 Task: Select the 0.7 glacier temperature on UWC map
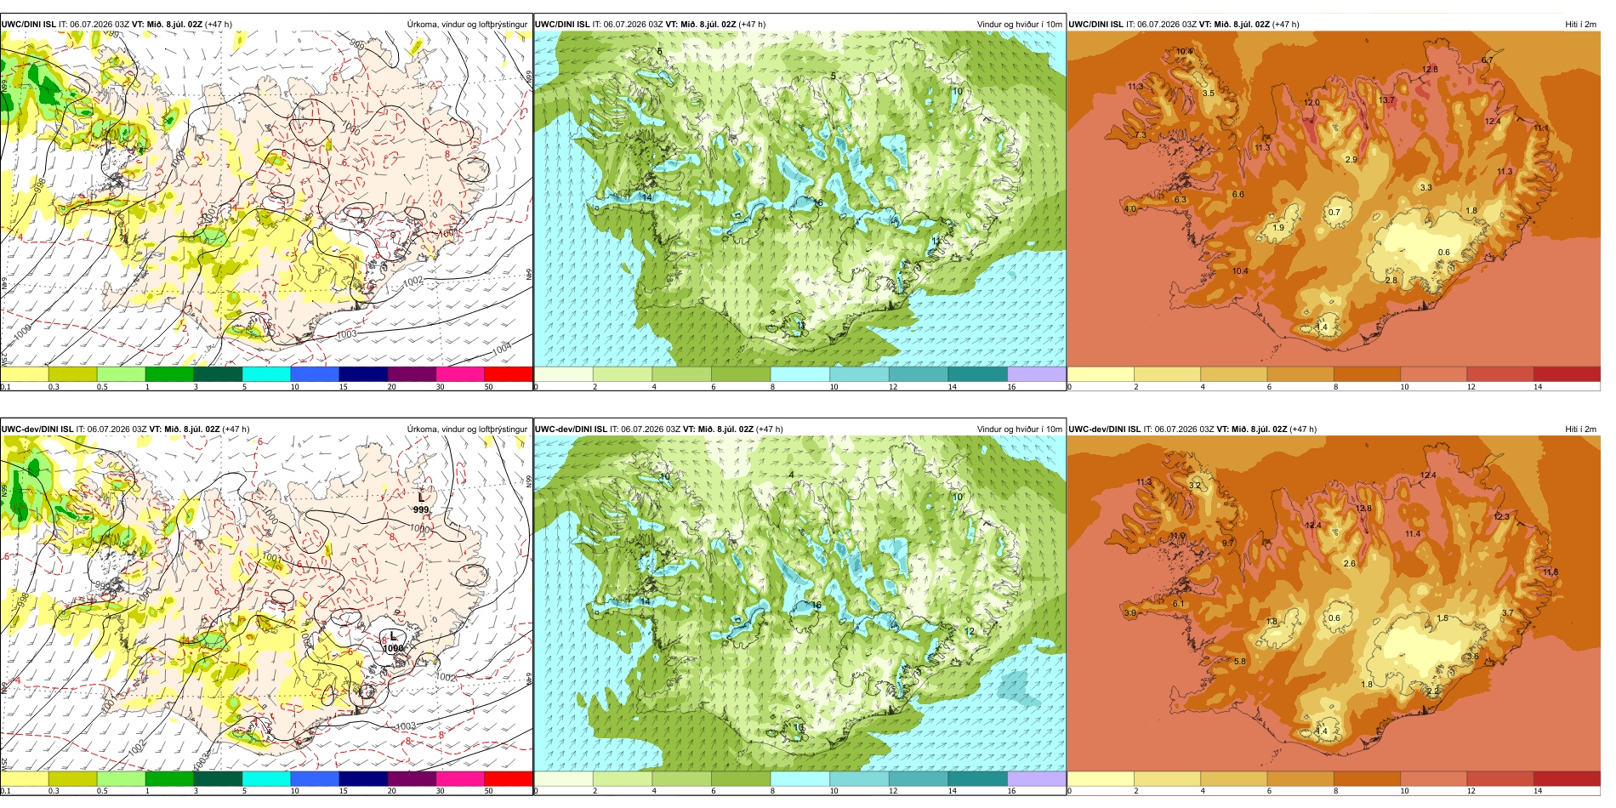(x=1334, y=213)
